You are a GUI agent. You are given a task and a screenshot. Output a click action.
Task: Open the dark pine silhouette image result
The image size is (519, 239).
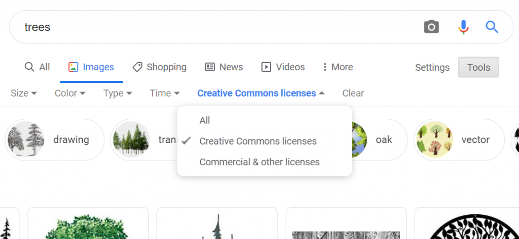[x=217, y=223]
